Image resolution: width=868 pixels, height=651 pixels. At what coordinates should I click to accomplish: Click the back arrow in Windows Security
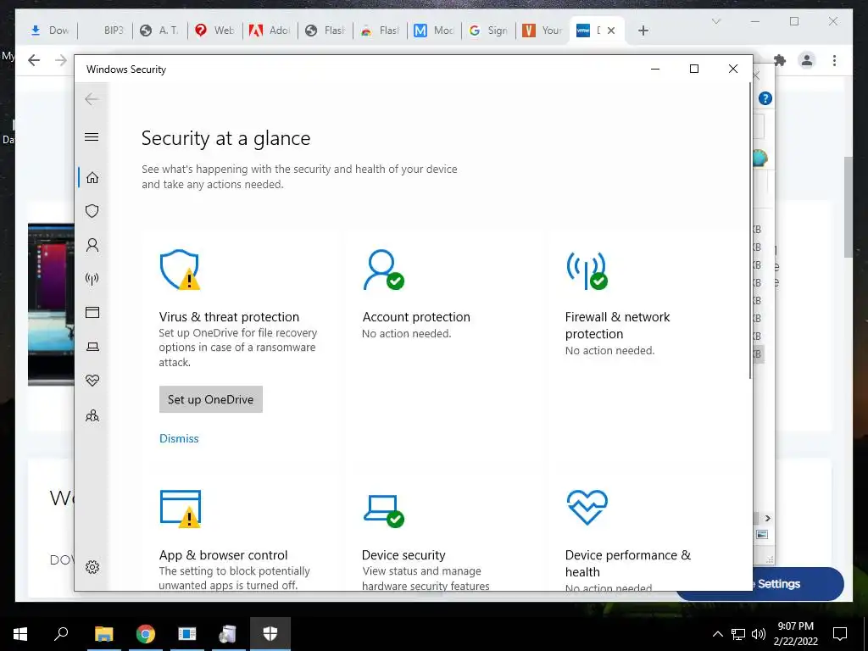pos(92,99)
